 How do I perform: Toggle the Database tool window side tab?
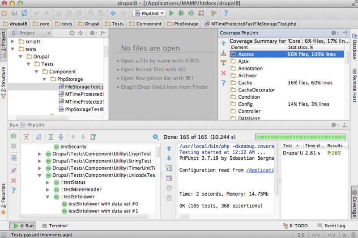click(354, 46)
